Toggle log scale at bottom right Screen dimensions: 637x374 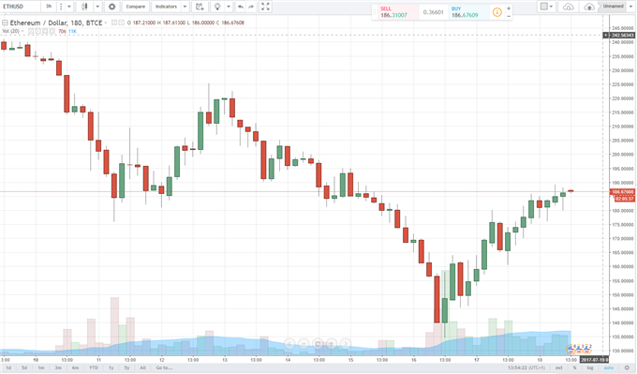(x=590, y=367)
